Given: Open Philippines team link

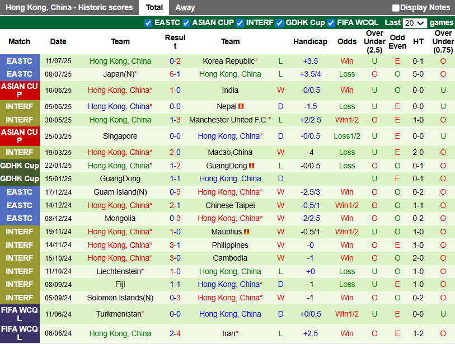Looking at the screenshot, I should click(230, 245).
